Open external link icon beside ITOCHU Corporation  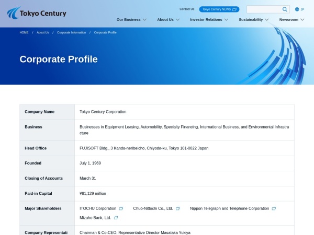tap(121, 208)
